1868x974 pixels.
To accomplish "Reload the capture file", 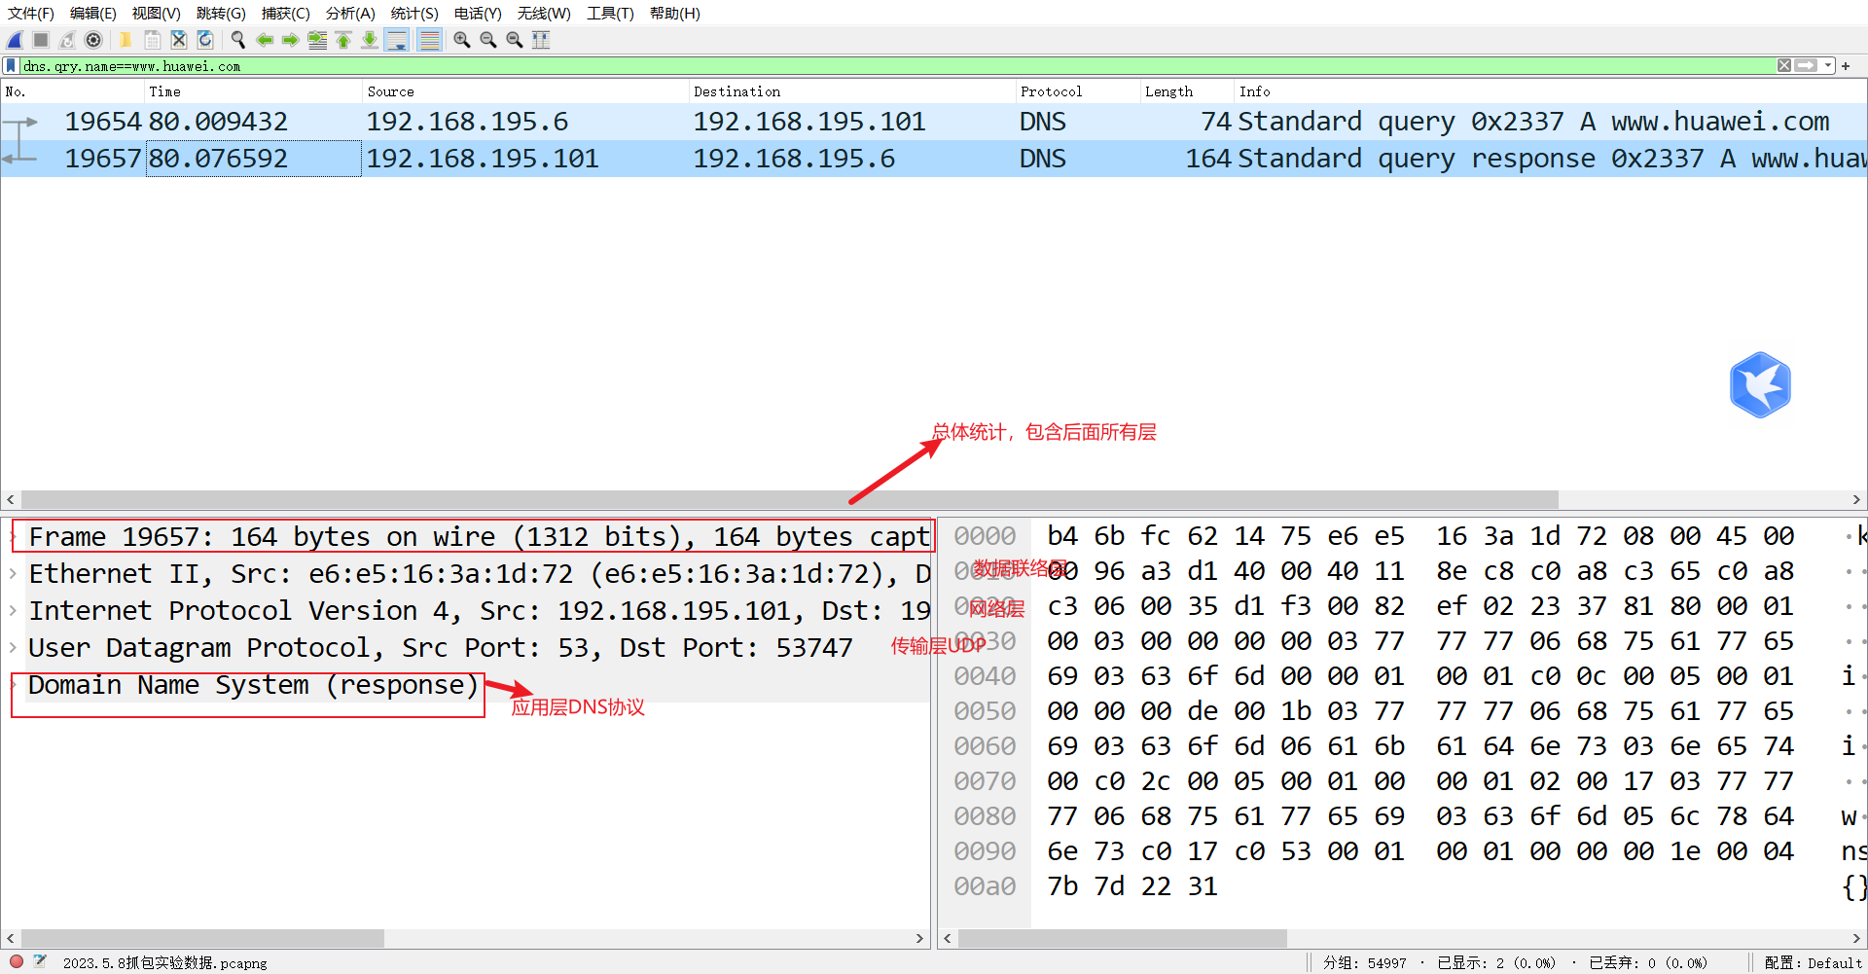I will click(204, 40).
